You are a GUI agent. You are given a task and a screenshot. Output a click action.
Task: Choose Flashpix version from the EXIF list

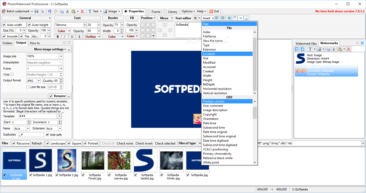point(227,101)
